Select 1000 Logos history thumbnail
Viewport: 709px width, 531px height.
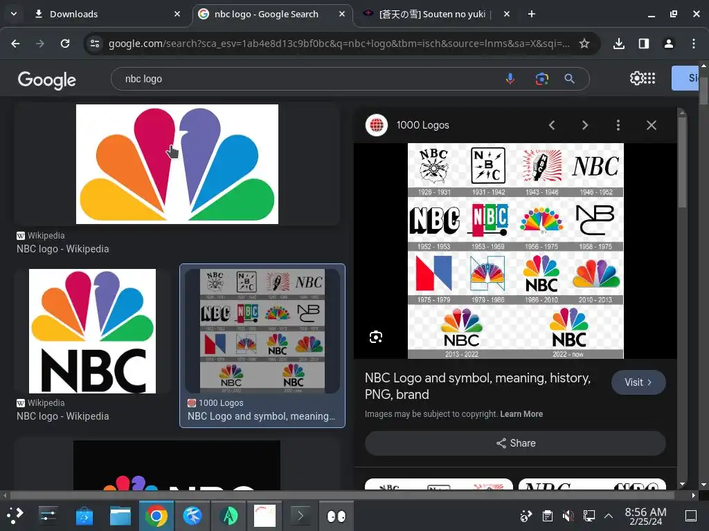tap(262, 331)
